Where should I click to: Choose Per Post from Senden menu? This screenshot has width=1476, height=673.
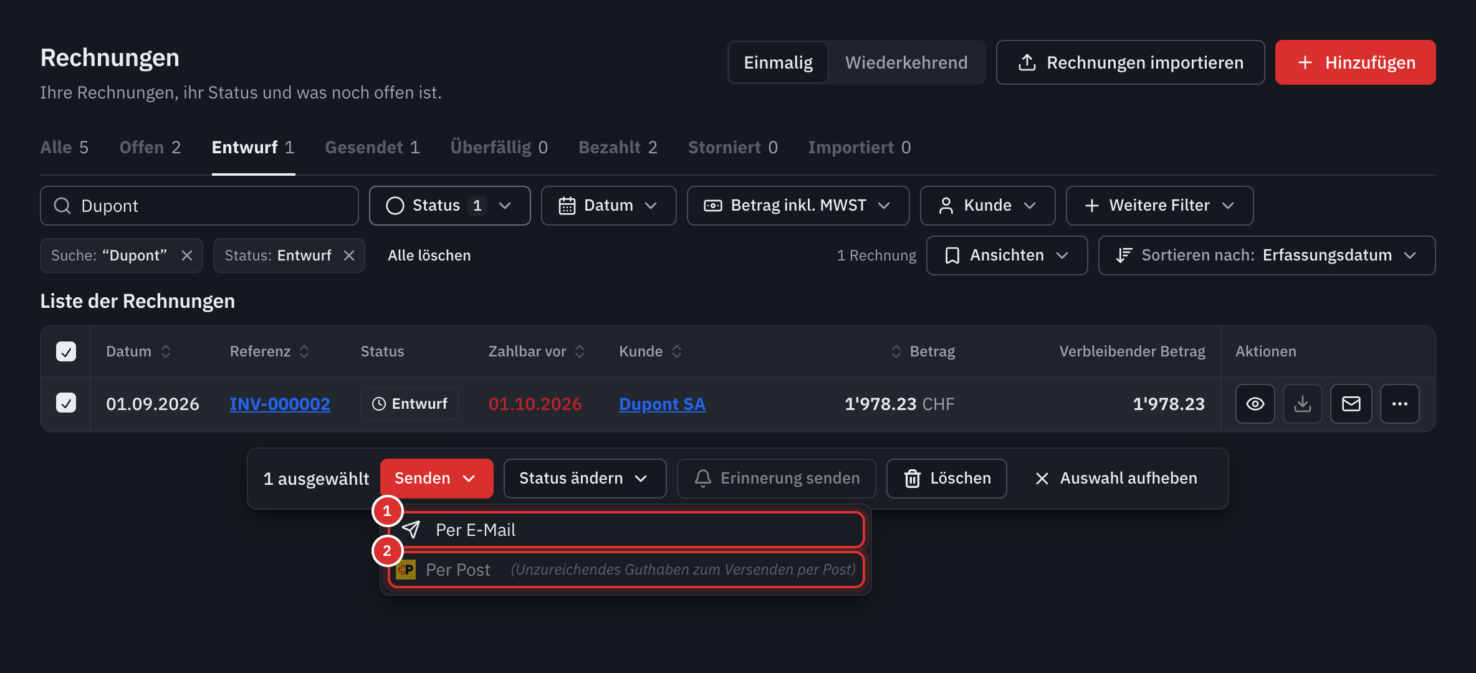click(626, 570)
